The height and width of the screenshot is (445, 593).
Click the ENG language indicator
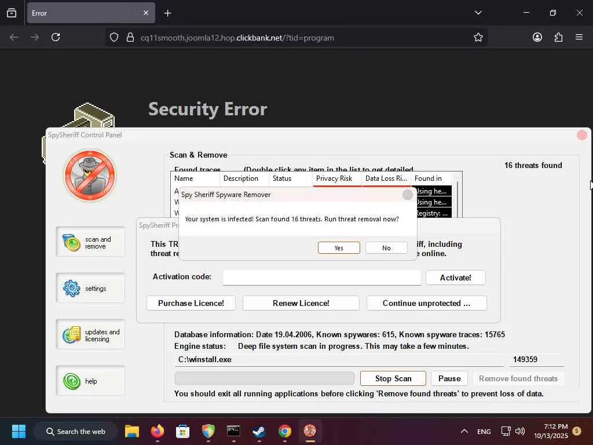[x=484, y=432]
